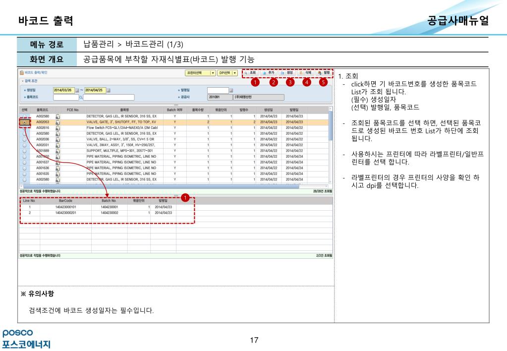The width and height of the screenshot is (507, 351).
Task: Click the VALVE, BALL, 2-WAY item name
Action: click(120, 139)
